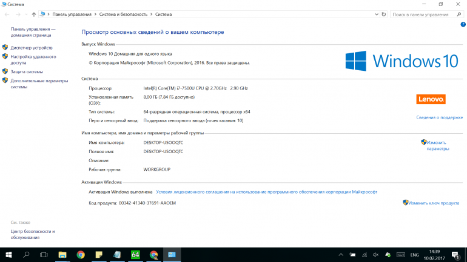The height and width of the screenshot is (262, 467).
Task: Click the shield icon beside Дополнительные параметры системы
Action: coord(5,80)
